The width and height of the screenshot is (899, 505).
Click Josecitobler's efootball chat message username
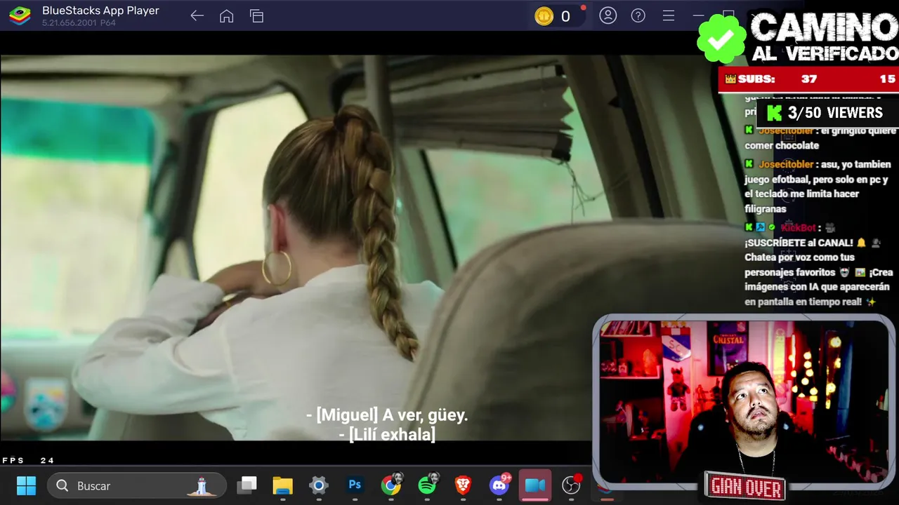pos(786,164)
